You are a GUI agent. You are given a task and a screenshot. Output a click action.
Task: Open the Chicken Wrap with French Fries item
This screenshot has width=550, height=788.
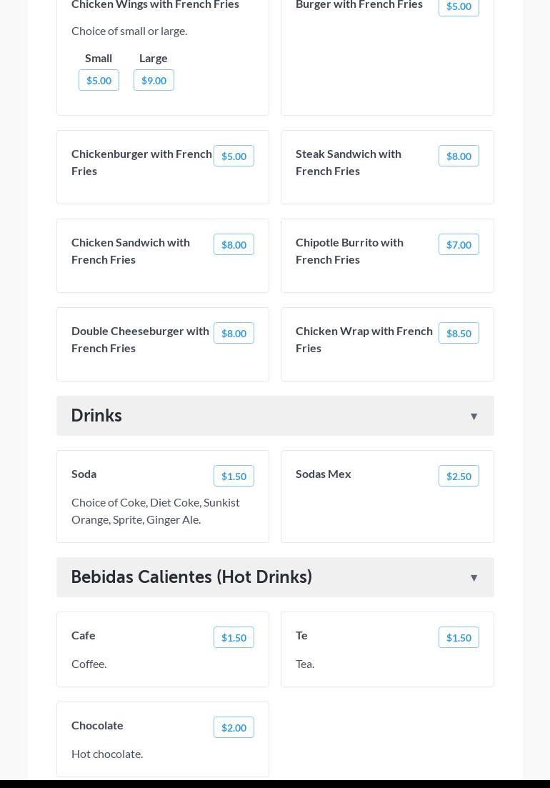pos(364,339)
